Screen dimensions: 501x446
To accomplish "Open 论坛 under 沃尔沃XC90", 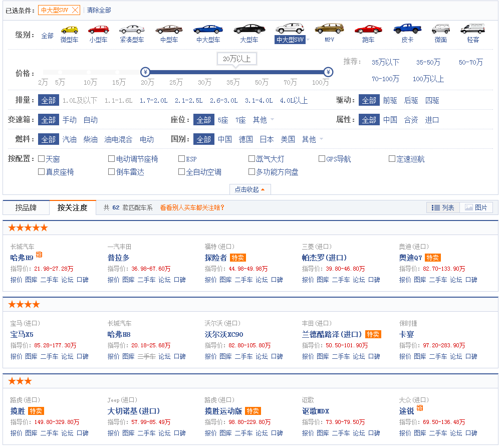I will coord(262,356).
